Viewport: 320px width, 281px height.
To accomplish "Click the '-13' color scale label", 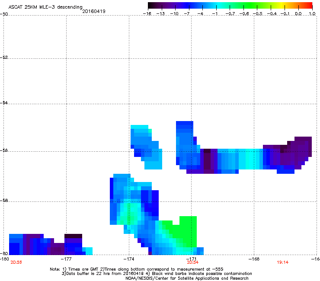I will 160,14.
